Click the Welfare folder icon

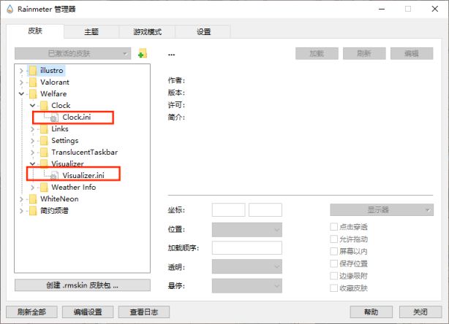(33, 93)
